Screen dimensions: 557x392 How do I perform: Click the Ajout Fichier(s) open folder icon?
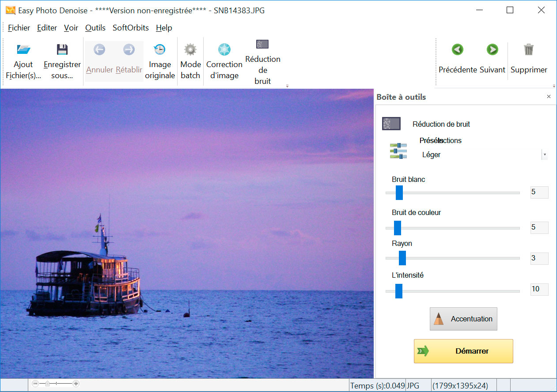[23, 49]
